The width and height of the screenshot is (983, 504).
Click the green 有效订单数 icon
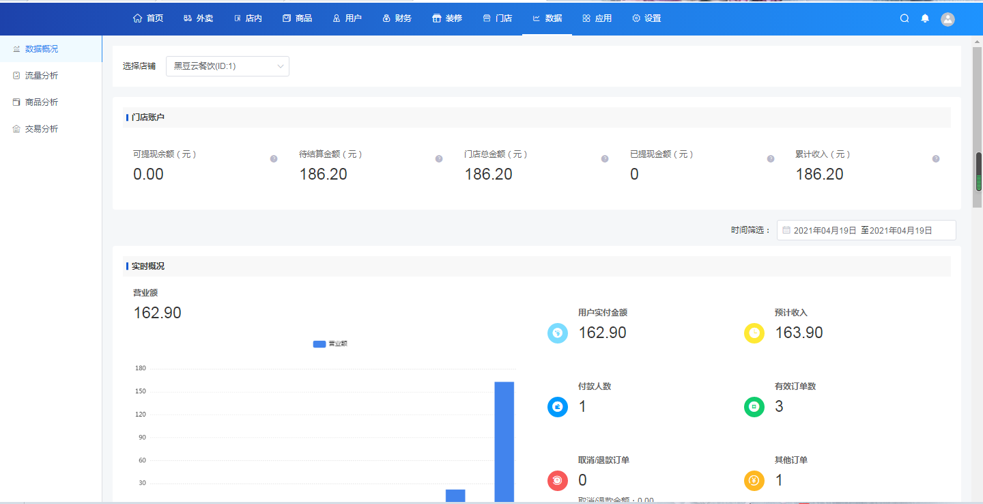pos(754,407)
